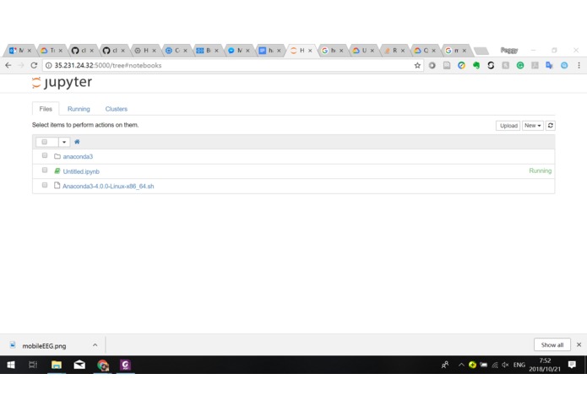Open the Untitled.ipynb notebook link
The height and width of the screenshot is (417, 587).
81,171
